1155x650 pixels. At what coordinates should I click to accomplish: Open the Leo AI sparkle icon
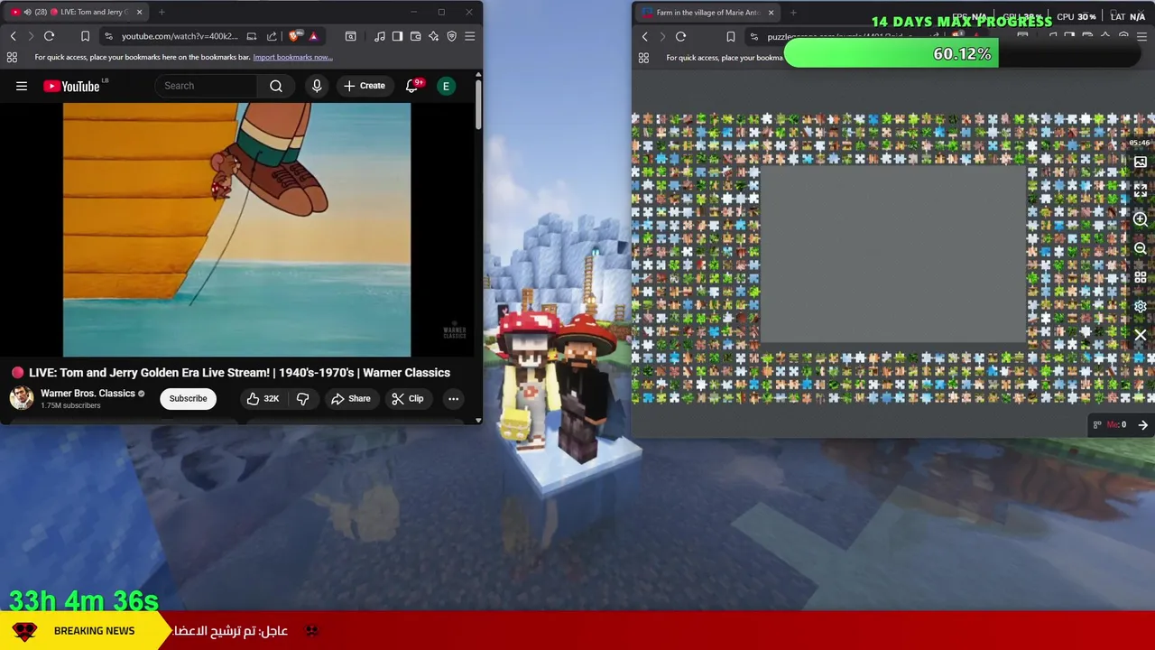[x=434, y=36]
